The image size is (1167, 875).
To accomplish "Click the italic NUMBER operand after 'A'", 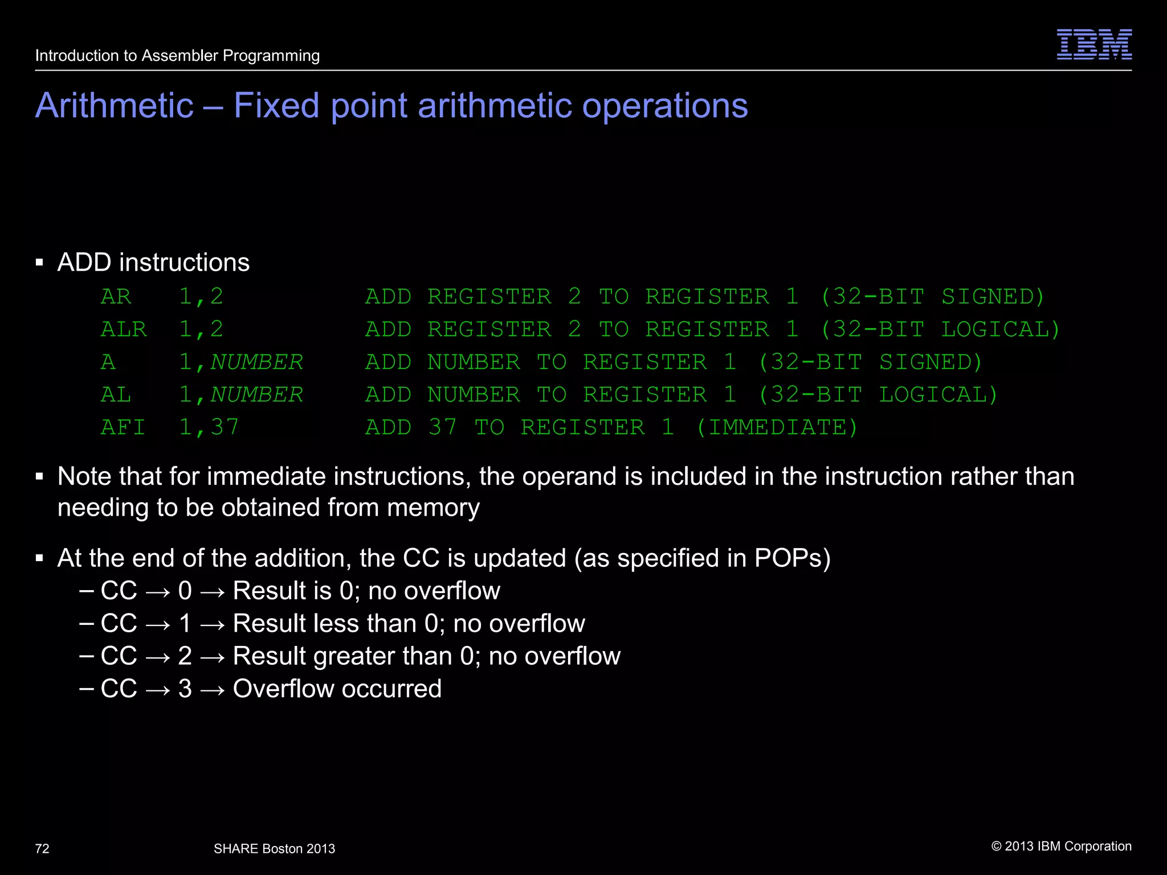I will point(256,362).
